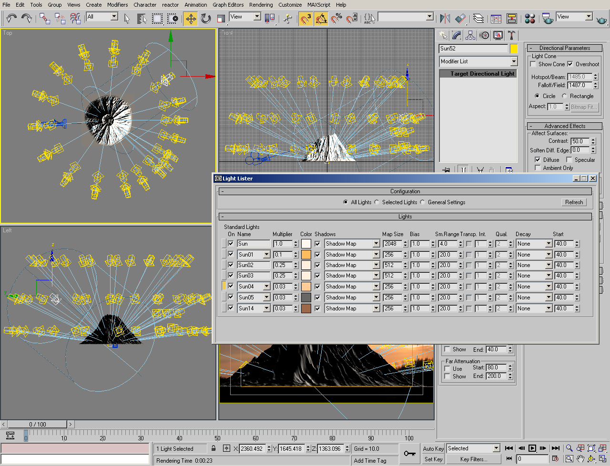Open the key mode Selected dropdown
This screenshot has width=610, height=466.
473,448
